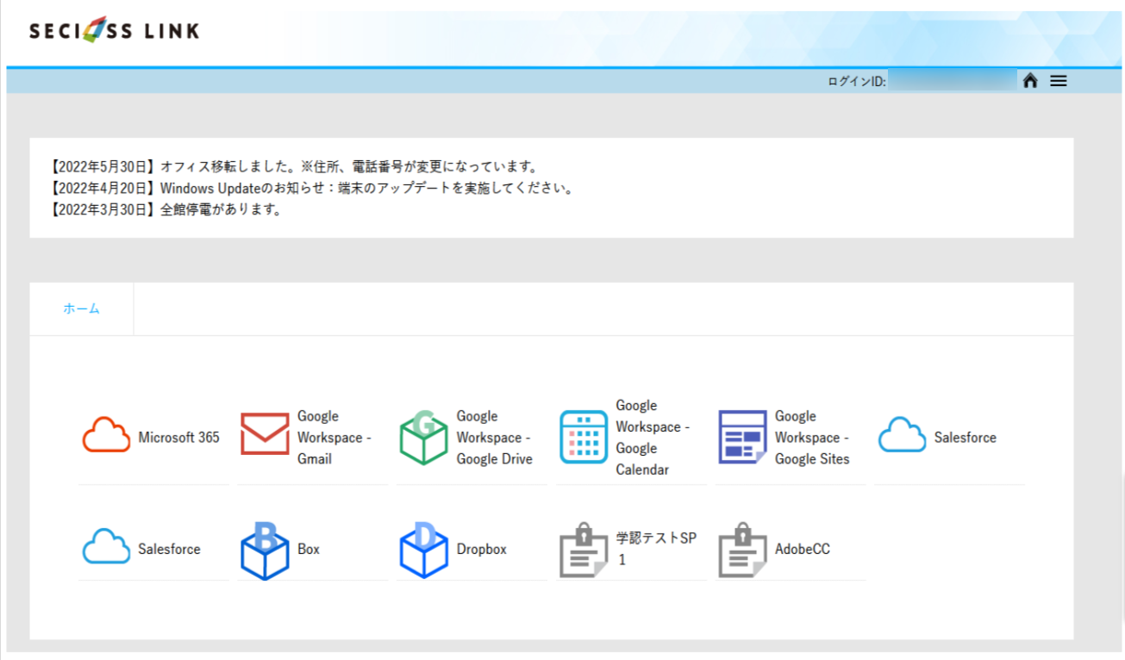
Task: Switch to the ホーム tab
Action: click(81, 308)
